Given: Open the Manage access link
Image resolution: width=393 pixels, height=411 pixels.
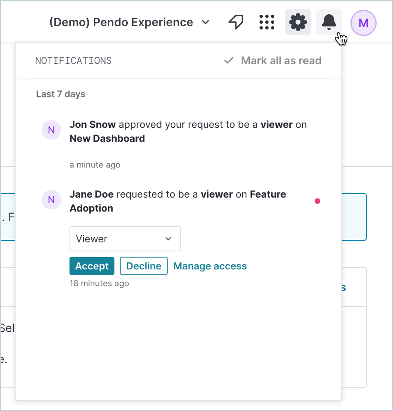Looking at the screenshot, I should click(x=210, y=266).
